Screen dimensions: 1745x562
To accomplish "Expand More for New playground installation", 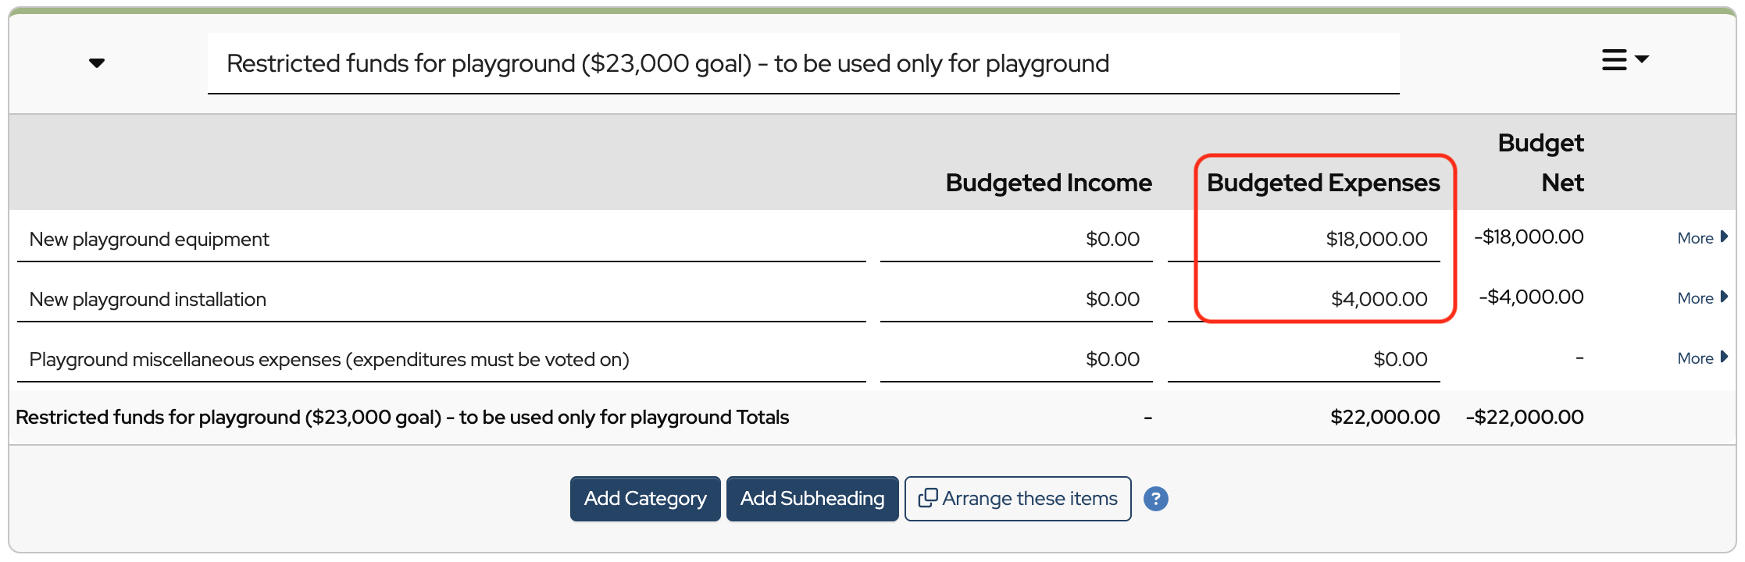I will (x=1702, y=298).
